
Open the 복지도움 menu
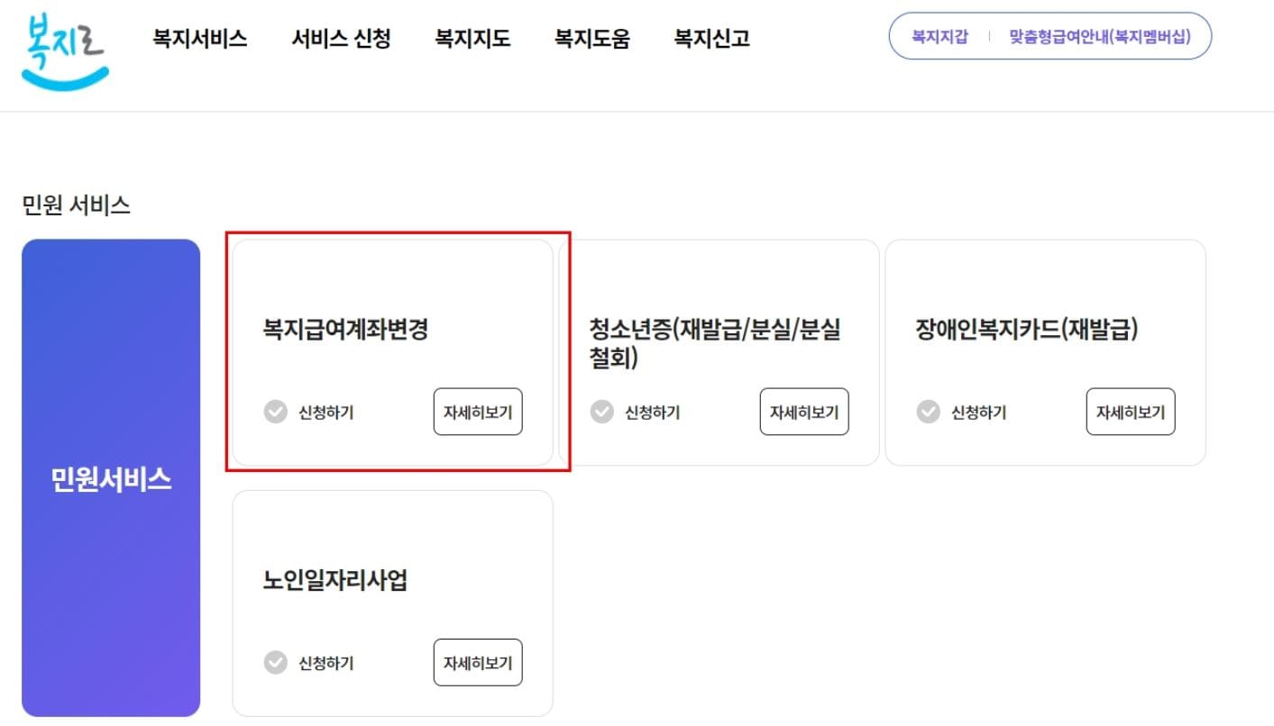pyautogui.click(x=591, y=39)
